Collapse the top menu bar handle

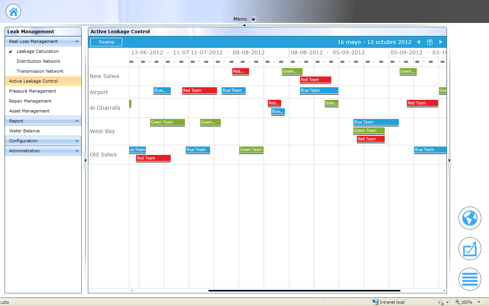click(x=244, y=25)
